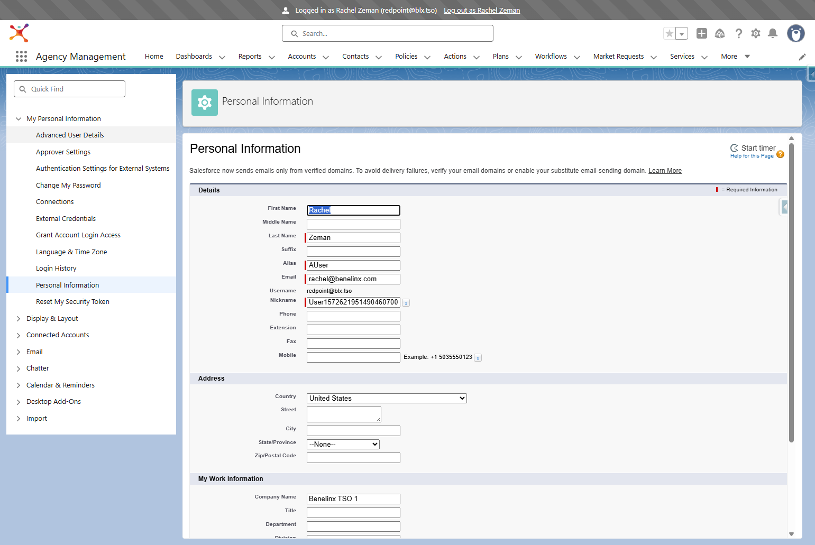Click the global Search field
This screenshot has height=545, width=815.
click(x=388, y=33)
